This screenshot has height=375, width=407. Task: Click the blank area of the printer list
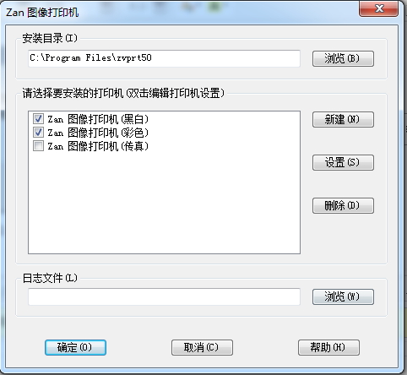[x=164, y=203]
